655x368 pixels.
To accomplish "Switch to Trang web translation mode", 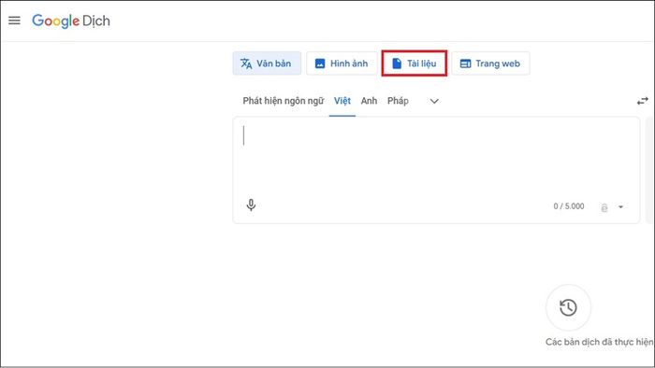I will coord(490,64).
